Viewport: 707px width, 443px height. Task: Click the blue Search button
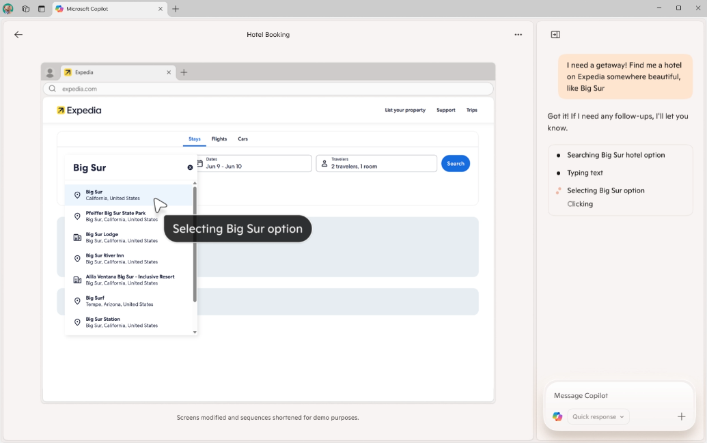[456, 164]
